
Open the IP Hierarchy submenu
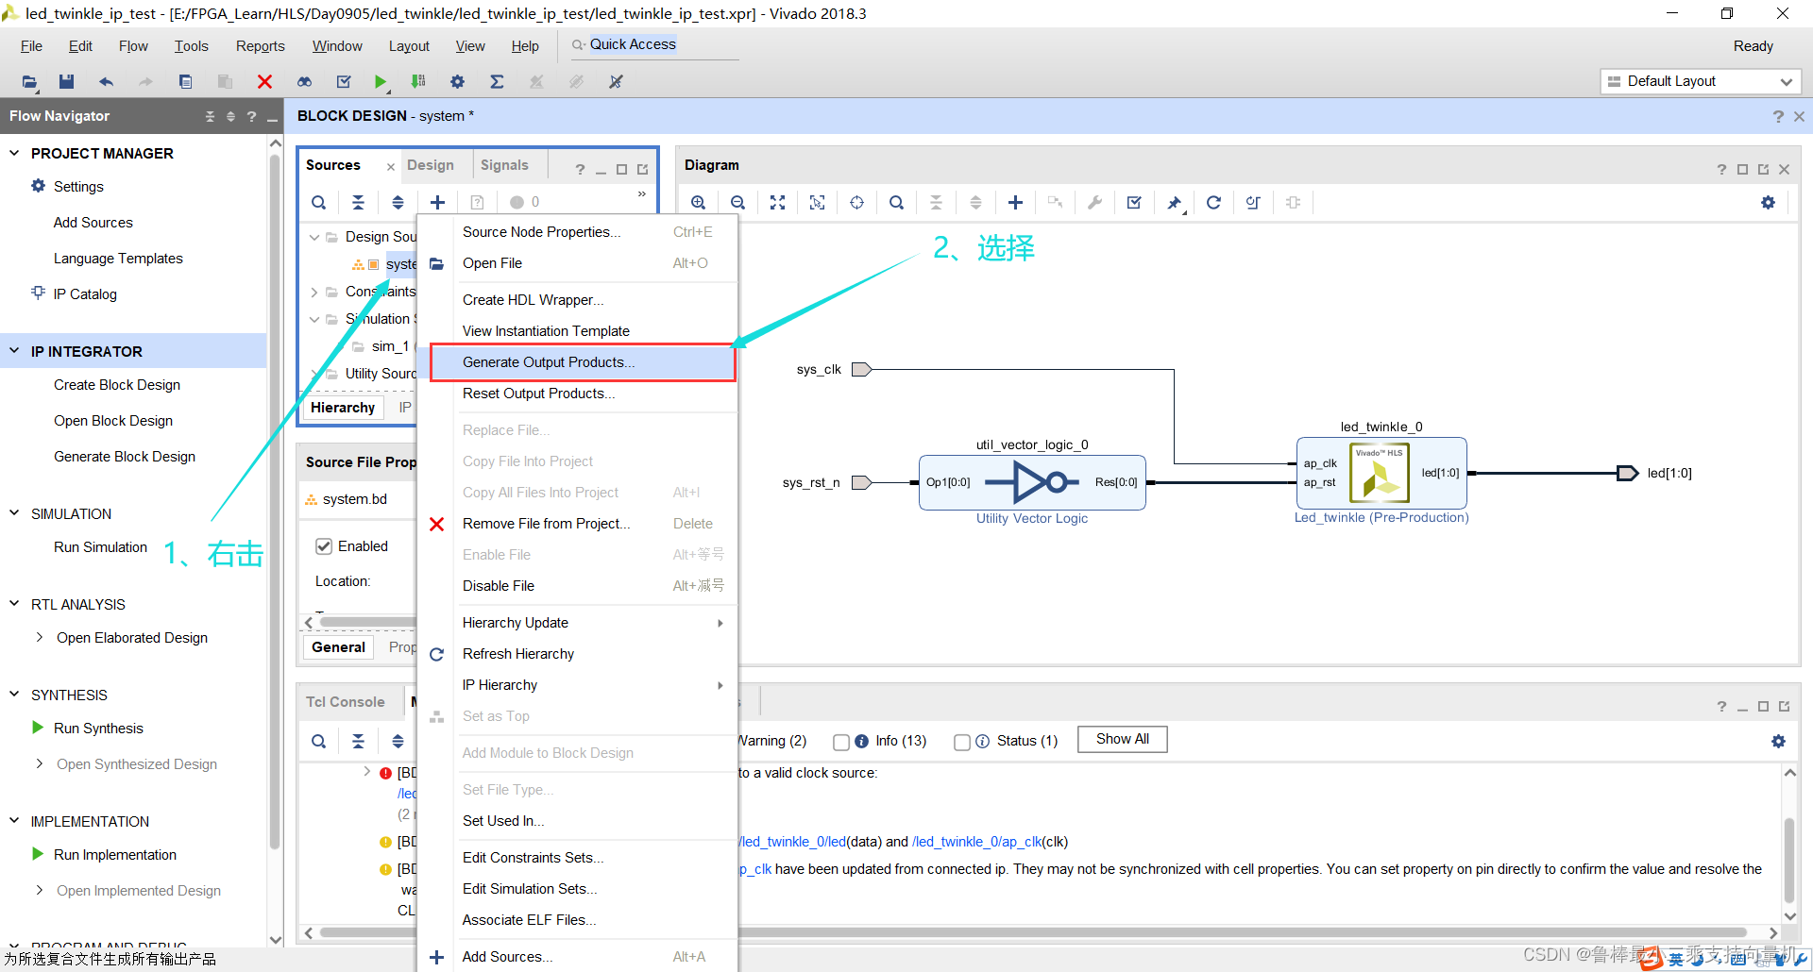pyautogui.click(x=593, y=685)
